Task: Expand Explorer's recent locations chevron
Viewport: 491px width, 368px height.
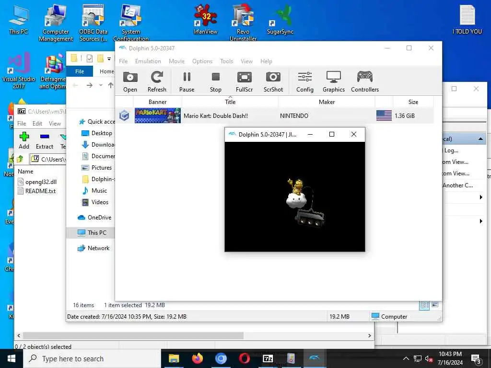Action: 101,85
